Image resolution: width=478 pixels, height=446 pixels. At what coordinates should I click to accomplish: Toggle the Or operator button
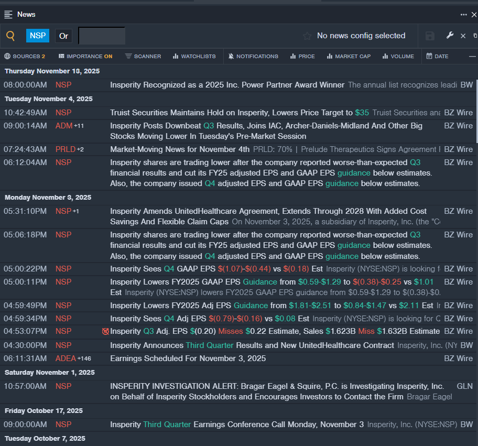[x=63, y=36]
